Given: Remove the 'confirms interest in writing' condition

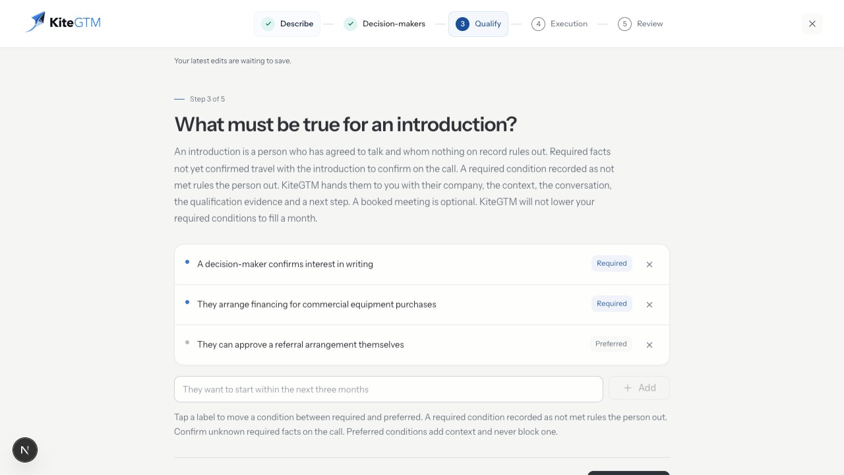Looking at the screenshot, I should tap(649, 265).
